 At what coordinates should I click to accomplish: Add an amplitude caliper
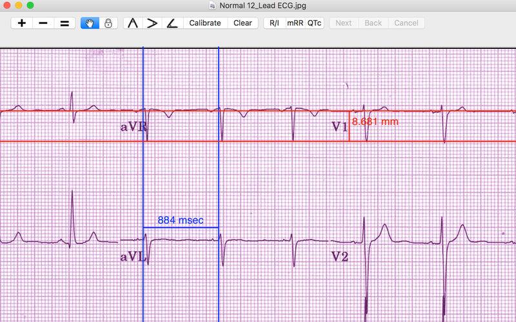pos(152,23)
